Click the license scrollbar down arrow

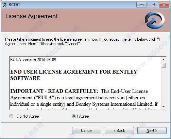point(164,106)
